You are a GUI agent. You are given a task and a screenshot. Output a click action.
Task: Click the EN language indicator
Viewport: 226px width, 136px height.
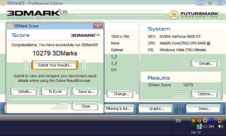[x=178, y=121]
